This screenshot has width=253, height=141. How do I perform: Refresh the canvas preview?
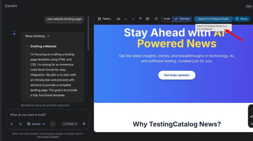click(156, 19)
